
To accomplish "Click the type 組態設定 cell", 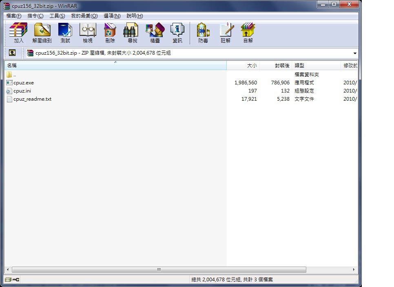I will coord(304,91).
